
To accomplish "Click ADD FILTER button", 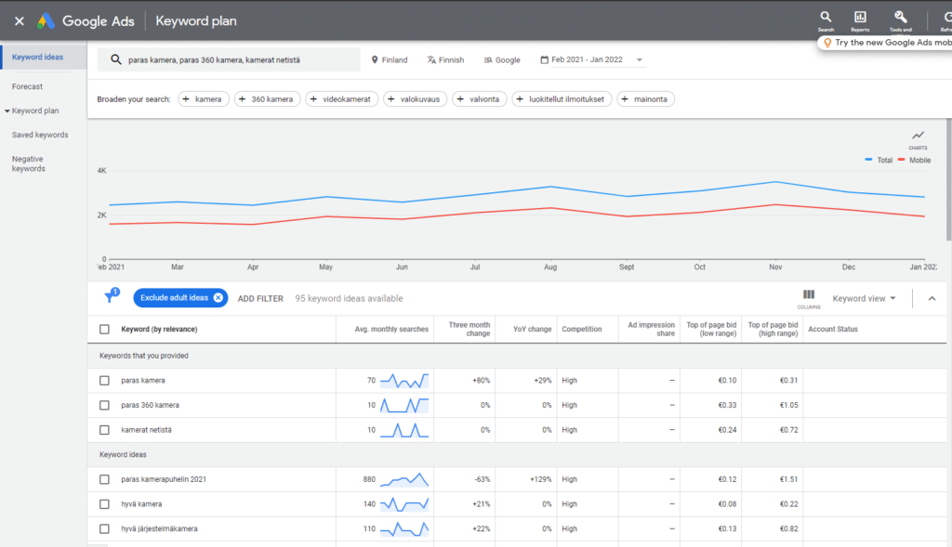I will (260, 298).
